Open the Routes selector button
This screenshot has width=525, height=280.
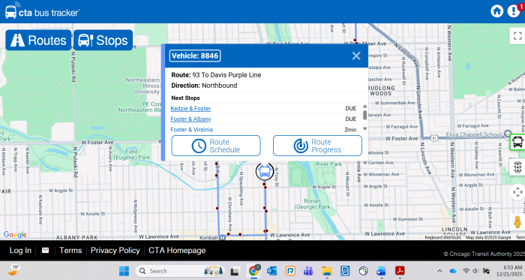tap(38, 41)
